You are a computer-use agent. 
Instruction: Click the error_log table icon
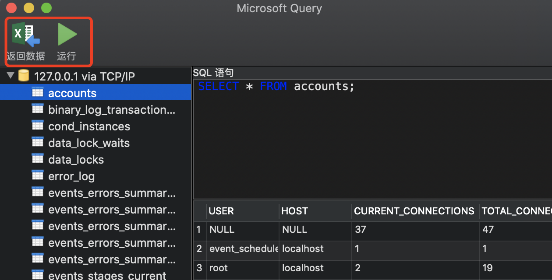coord(38,176)
